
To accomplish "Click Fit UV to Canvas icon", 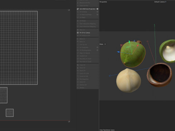I will click(x=78, y=33).
